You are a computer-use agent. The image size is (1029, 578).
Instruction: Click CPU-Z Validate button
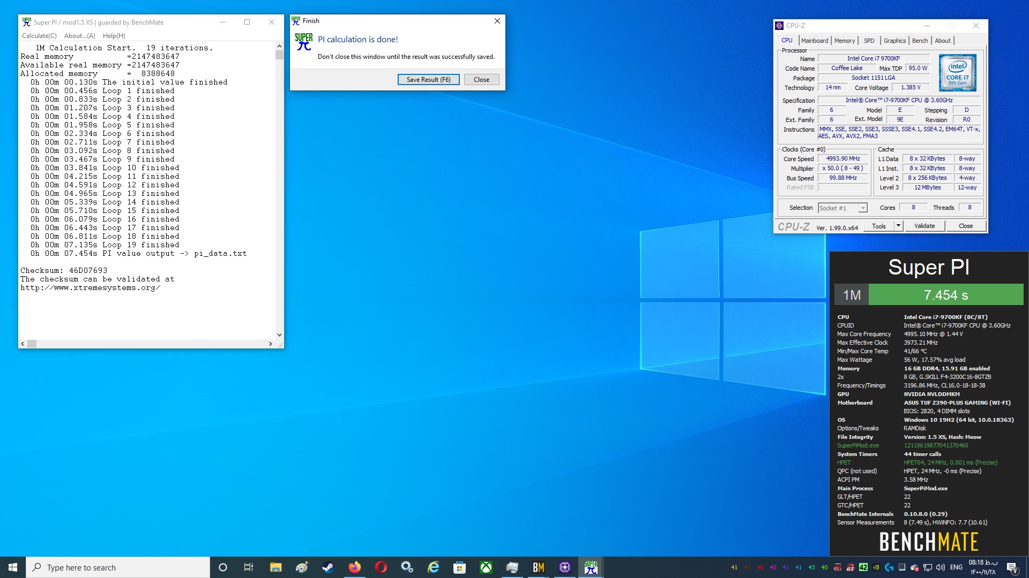pyautogui.click(x=924, y=226)
